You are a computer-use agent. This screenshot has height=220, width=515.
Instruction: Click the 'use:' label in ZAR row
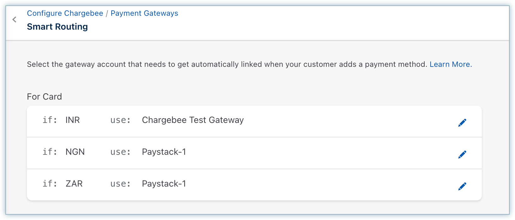[120, 184]
